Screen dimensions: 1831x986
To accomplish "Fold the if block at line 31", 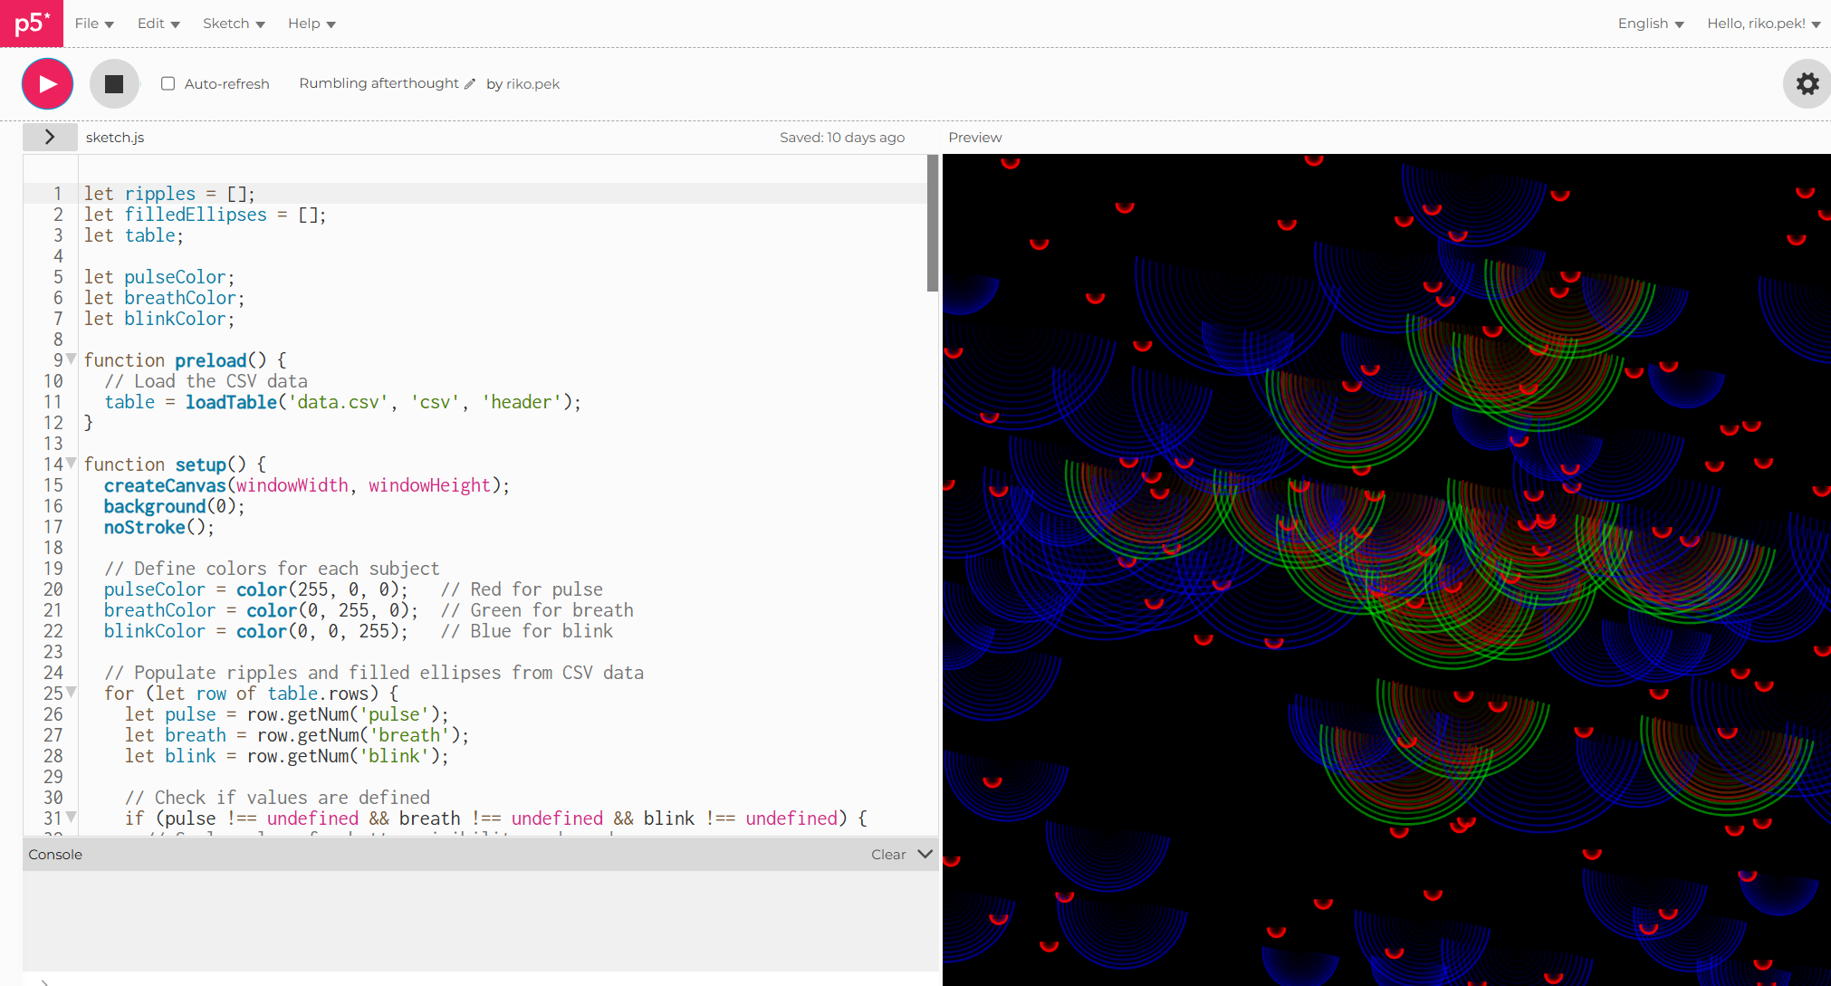I will point(72,818).
